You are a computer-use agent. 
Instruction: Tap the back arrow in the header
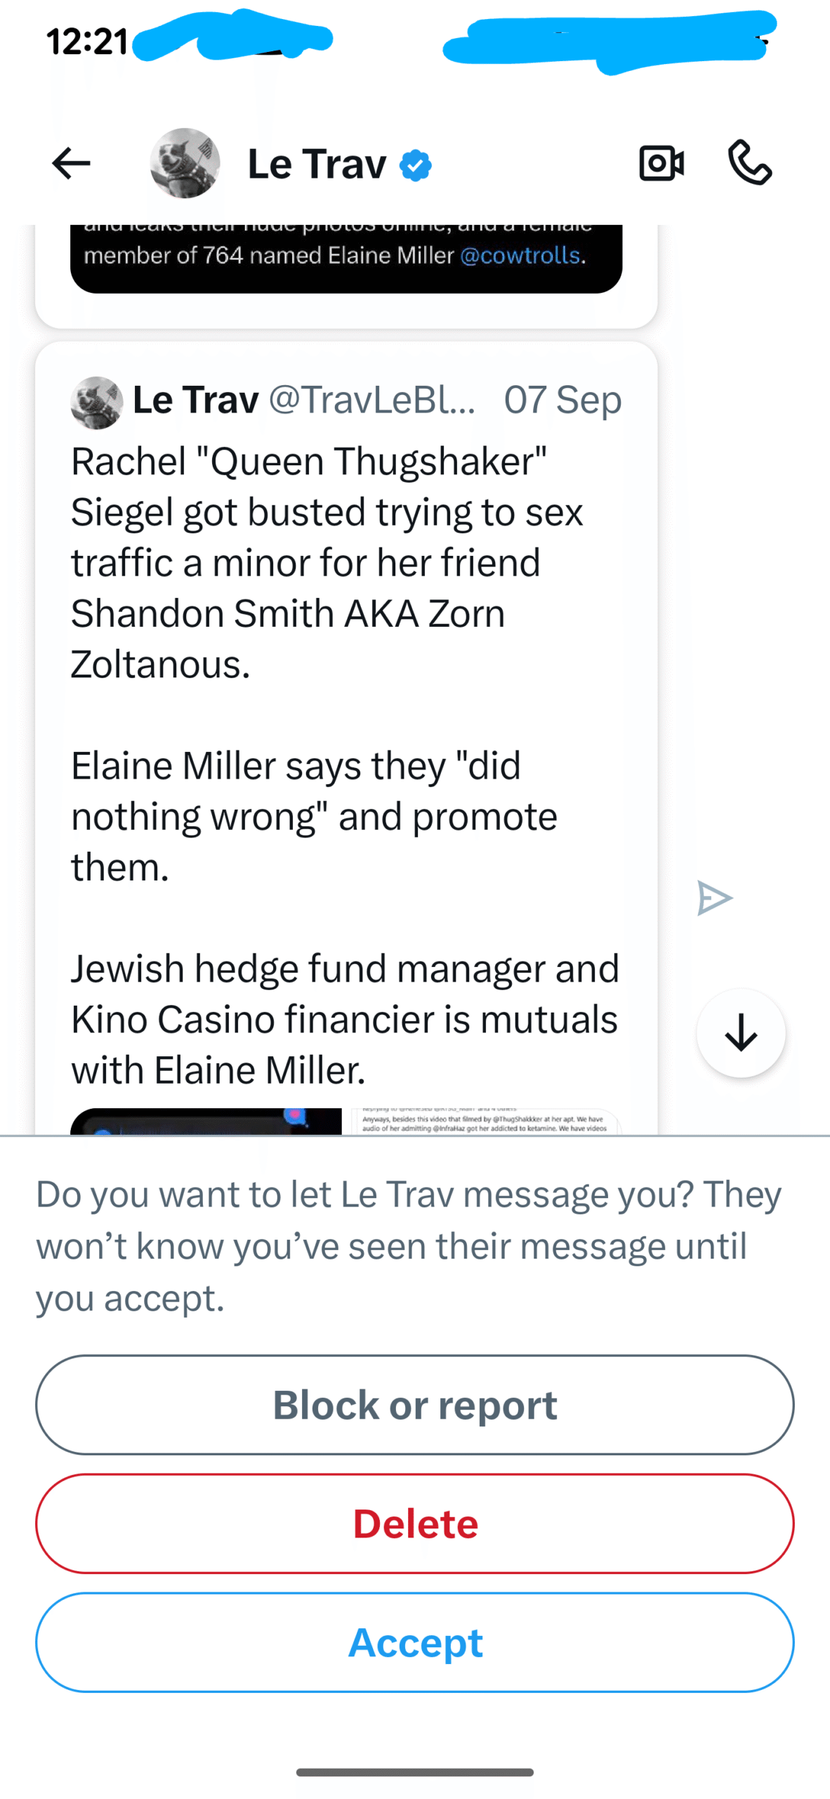pyautogui.click(x=71, y=164)
